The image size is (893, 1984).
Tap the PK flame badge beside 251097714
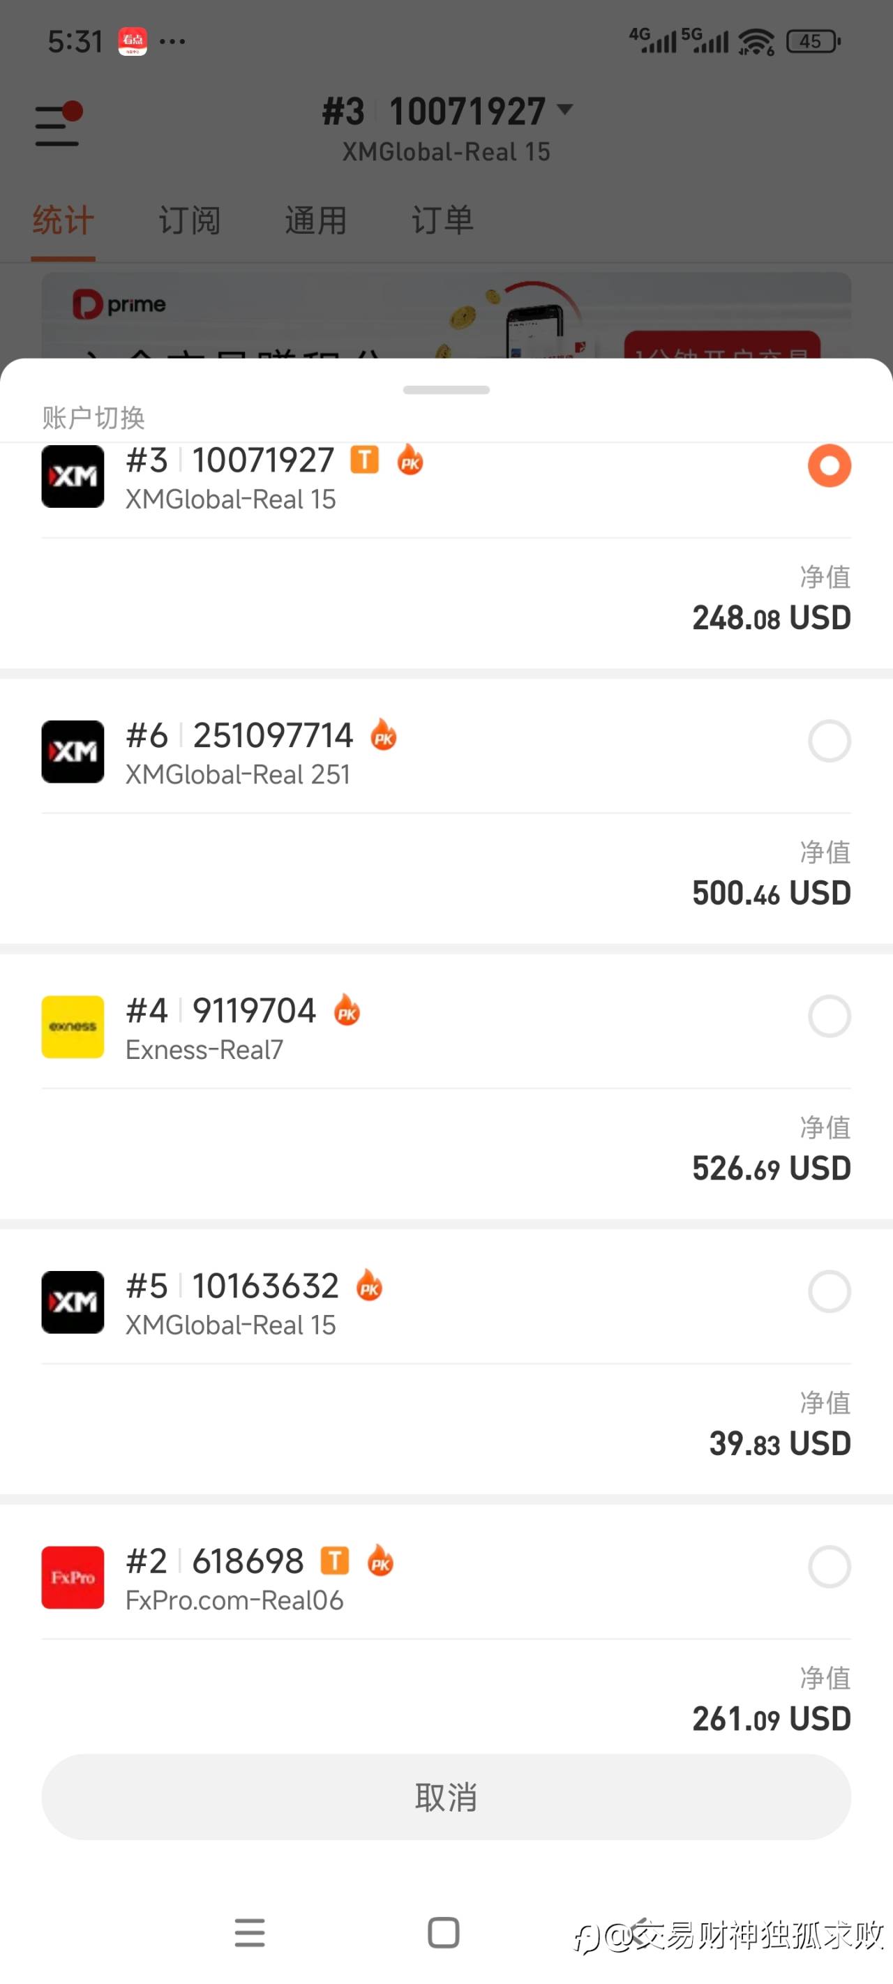(x=384, y=735)
